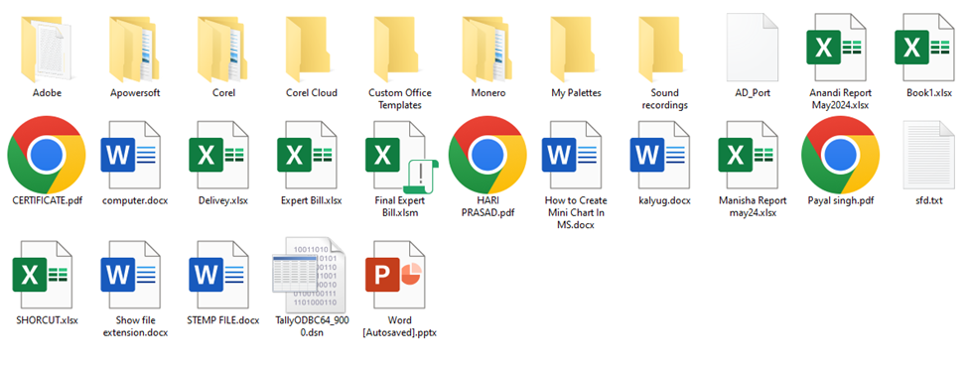Click the 'STEMP FILE.docx' name label

pyautogui.click(x=223, y=320)
